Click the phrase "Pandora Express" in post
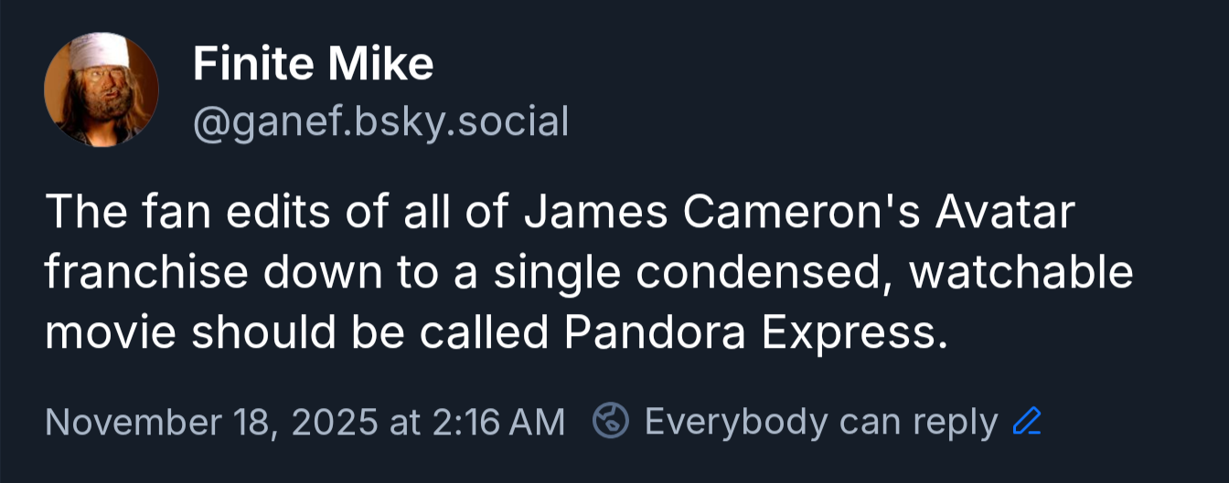This screenshot has height=483, width=1229. pos(750,334)
